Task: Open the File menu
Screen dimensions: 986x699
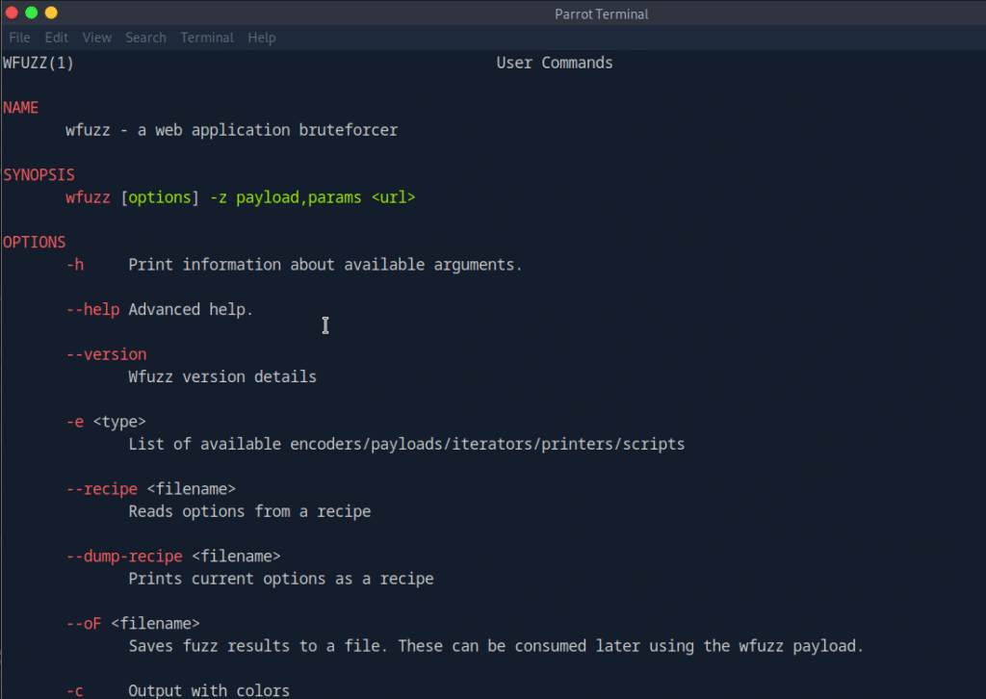Action: point(19,38)
